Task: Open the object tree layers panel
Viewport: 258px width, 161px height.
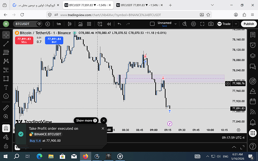Action: click(252, 56)
